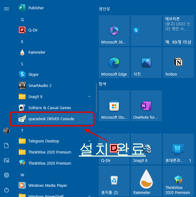
Task: Open the Microsoft Edge tile
Action: [114, 63]
